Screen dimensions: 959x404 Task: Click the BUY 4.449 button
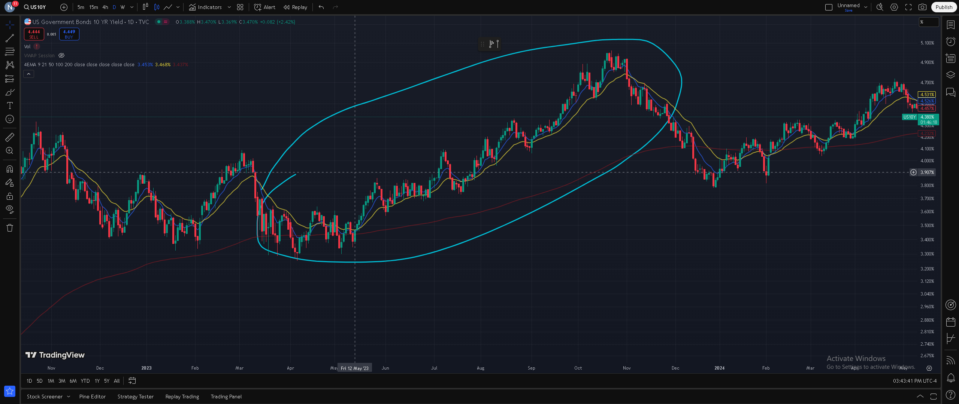pyautogui.click(x=69, y=34)
